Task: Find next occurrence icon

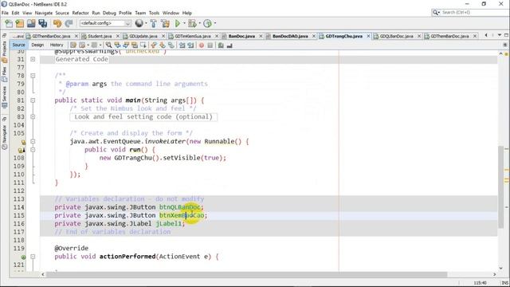Action: coord(126,45)
